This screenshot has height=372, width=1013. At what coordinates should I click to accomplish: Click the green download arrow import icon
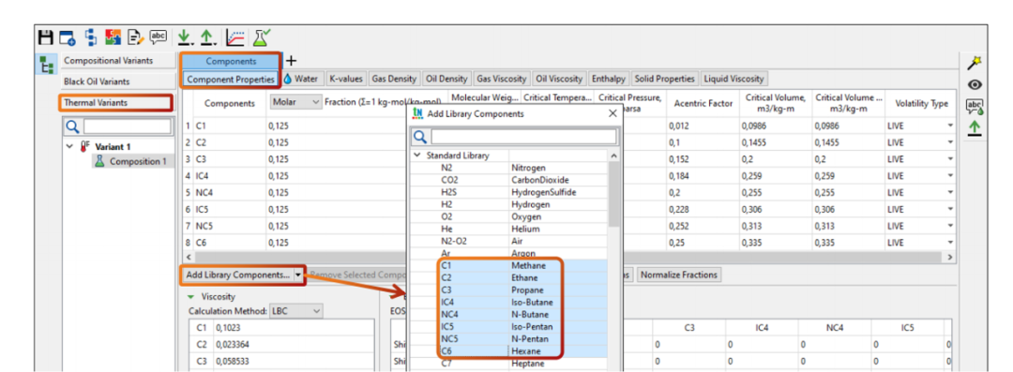(x=185, y=37)
